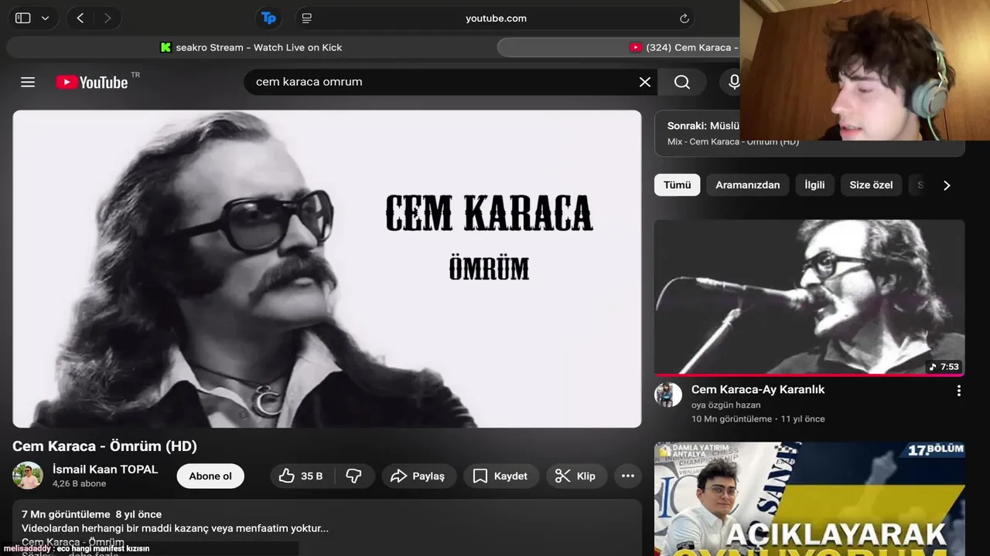Go forward with the browser forward arrow

click(x=108, y=18)
